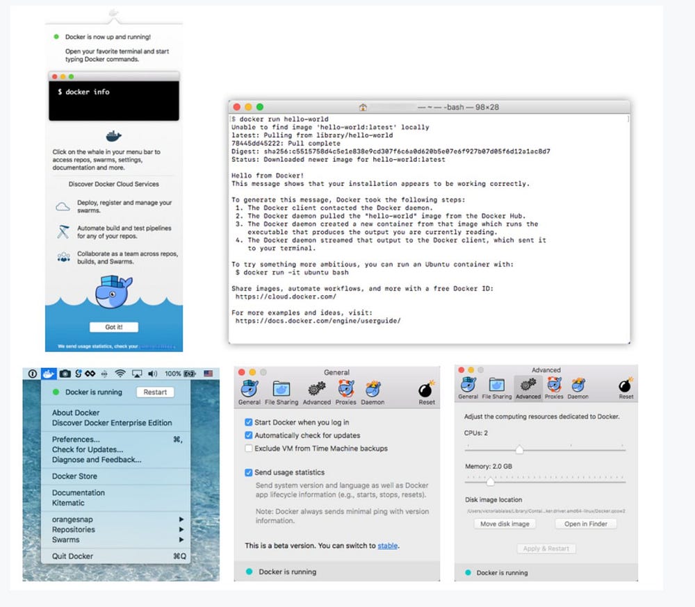695x607 pixels.
Task: Click the volume speaker icon
Action: tap(152, 374)
